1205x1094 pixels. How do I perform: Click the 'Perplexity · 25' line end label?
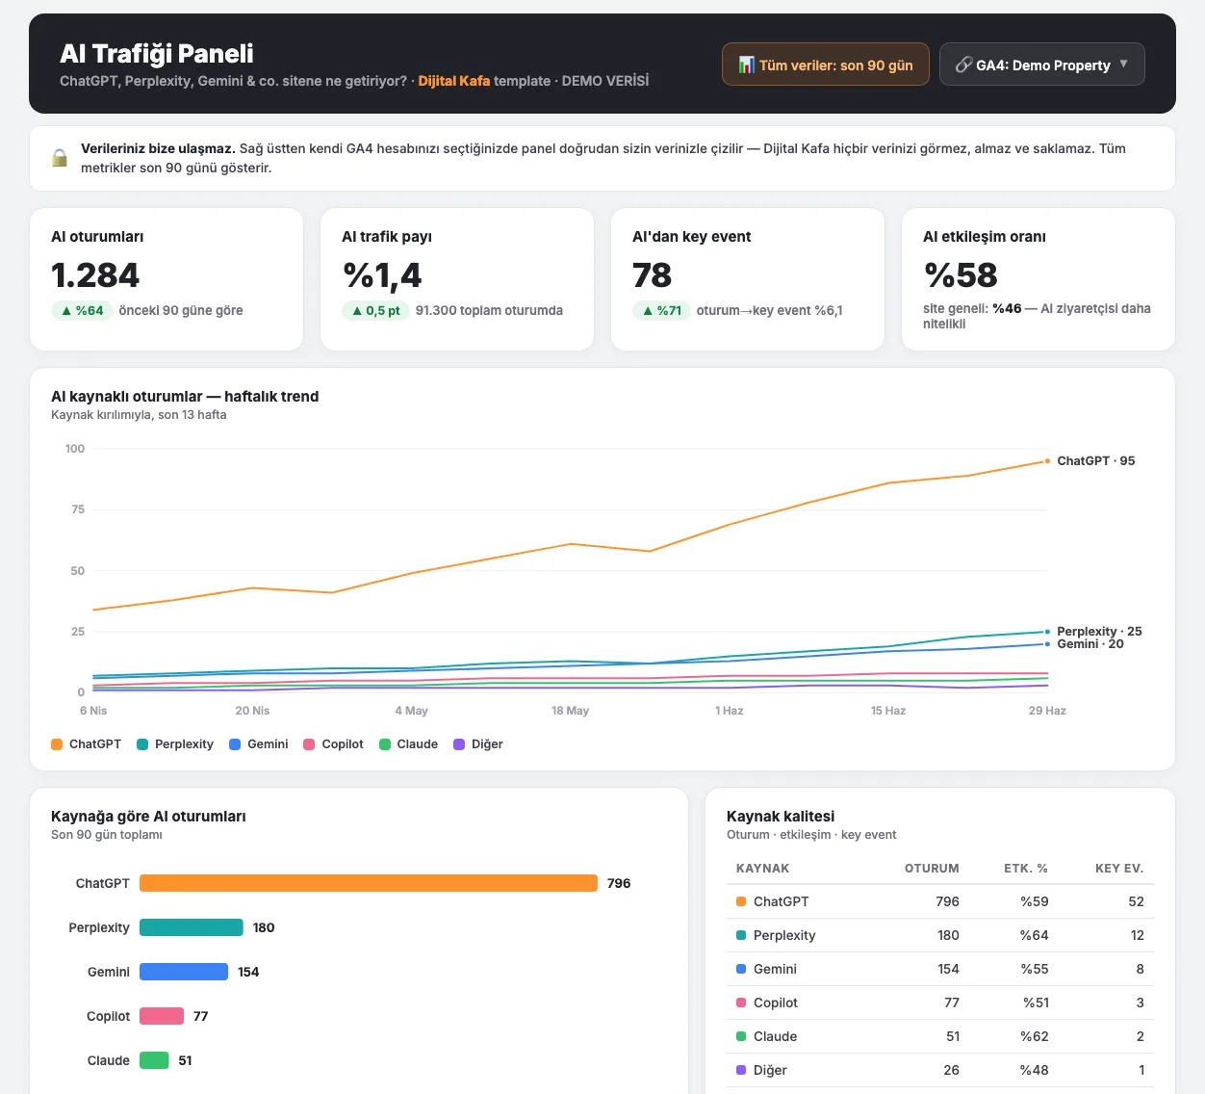point(1099,632)
